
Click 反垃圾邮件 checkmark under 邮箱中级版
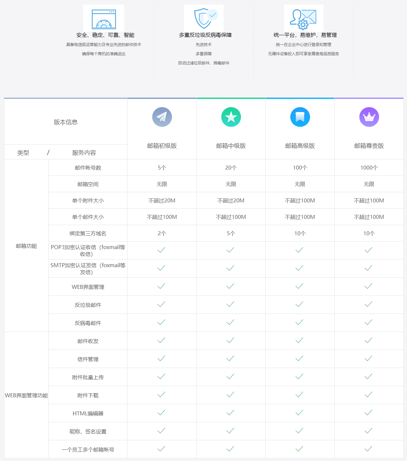[x=230, y=304]
